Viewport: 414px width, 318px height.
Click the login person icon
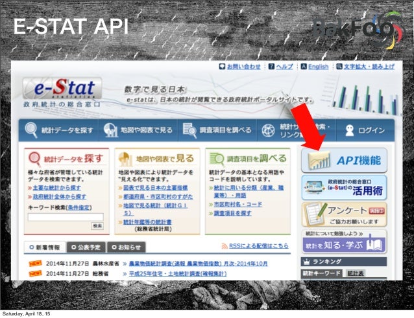350,130
